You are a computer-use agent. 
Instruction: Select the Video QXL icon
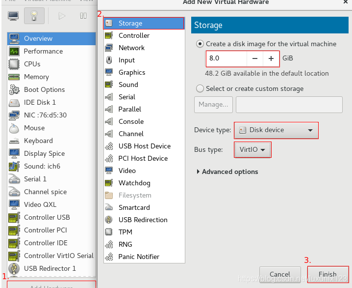14,204
